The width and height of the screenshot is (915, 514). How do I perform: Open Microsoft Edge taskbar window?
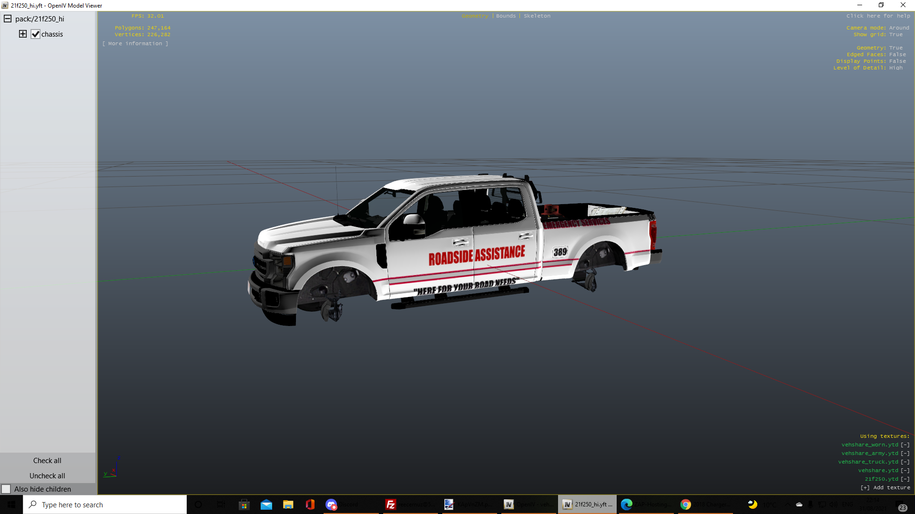pos(627,504)
